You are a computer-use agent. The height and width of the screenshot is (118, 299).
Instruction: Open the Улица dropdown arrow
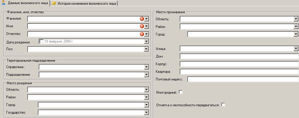tap(296, 49)
